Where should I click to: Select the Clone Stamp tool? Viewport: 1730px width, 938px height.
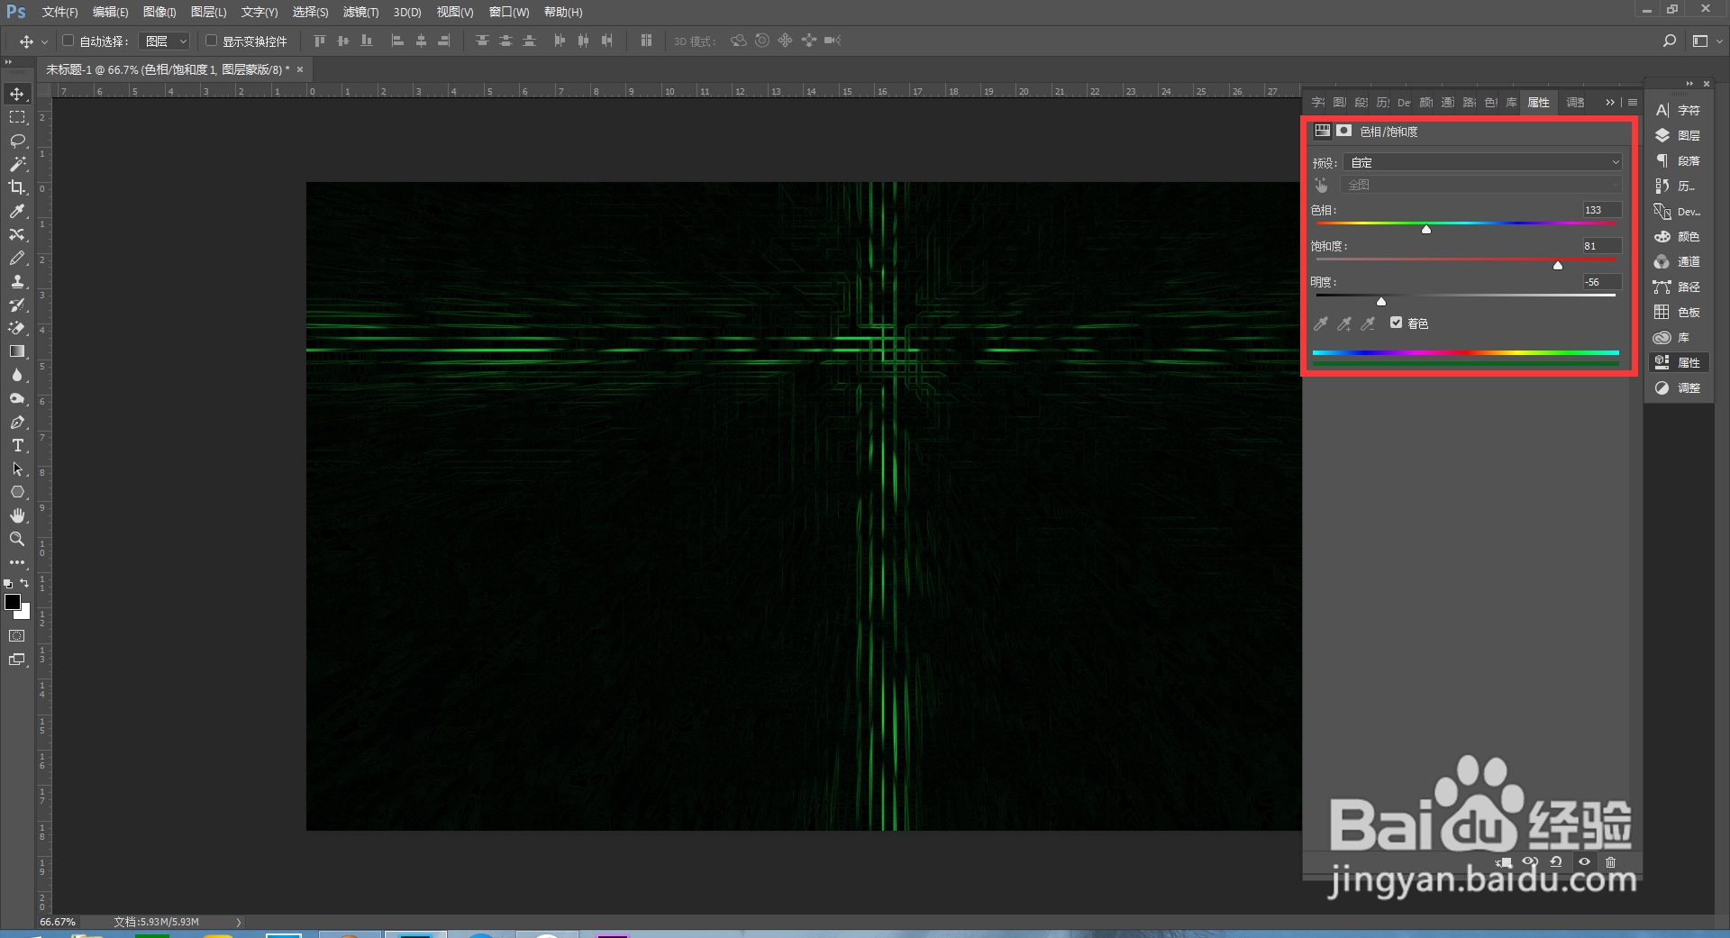tap(17, 281)
